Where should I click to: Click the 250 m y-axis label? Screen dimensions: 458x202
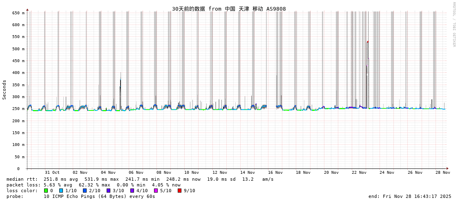[x=18, y=109]
